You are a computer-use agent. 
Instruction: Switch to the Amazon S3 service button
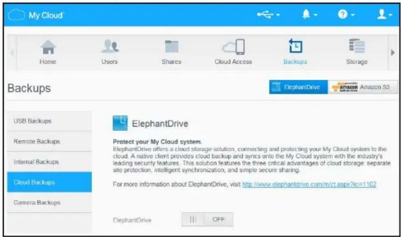pos(363,87)
